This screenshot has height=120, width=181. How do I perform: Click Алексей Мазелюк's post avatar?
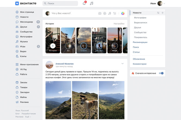[49, 65]
